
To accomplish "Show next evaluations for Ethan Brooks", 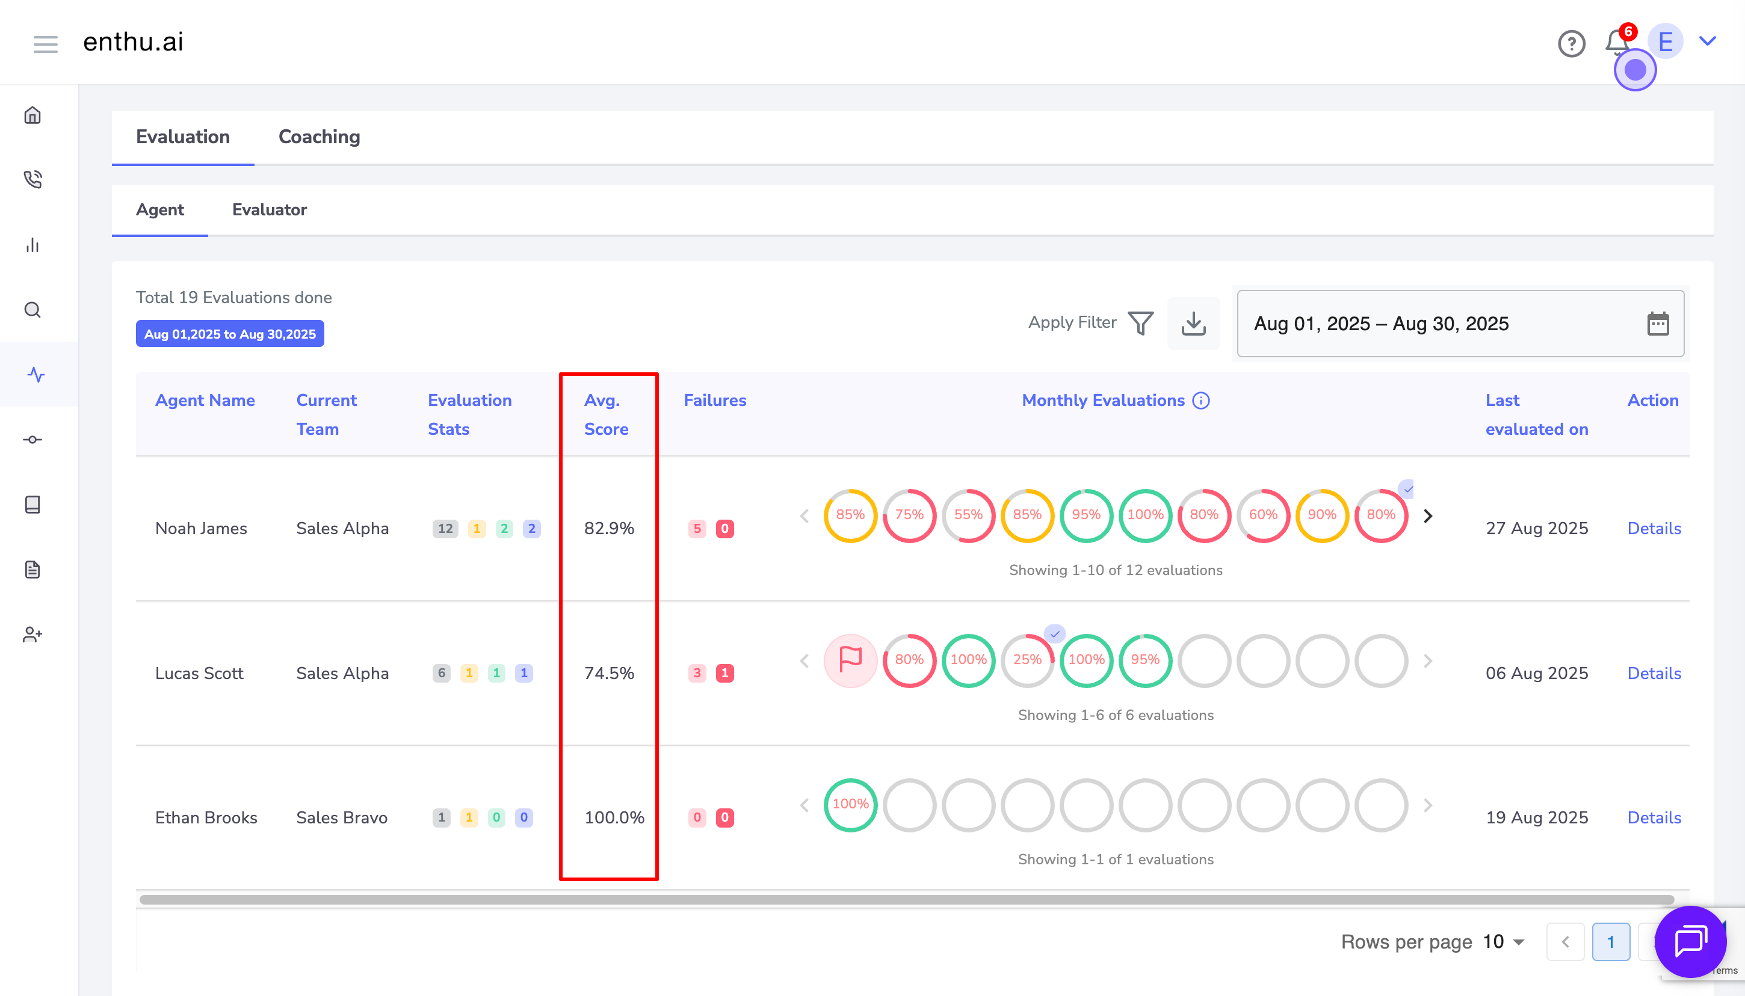I will click(1427, 805).
